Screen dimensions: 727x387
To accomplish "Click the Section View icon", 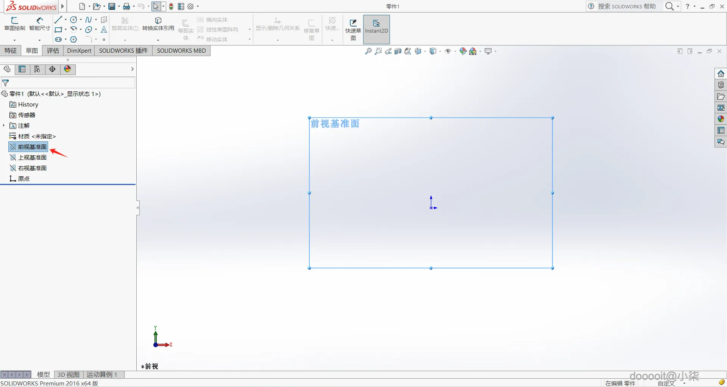I will (398, 51).
